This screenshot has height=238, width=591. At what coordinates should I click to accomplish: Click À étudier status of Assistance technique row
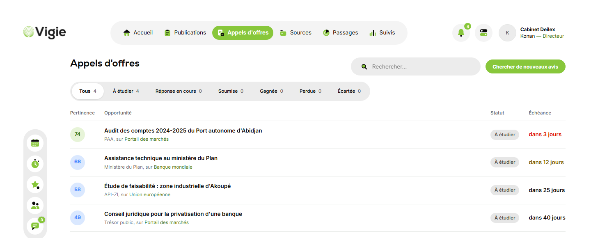pyautogui.click(x=505, y=162)
